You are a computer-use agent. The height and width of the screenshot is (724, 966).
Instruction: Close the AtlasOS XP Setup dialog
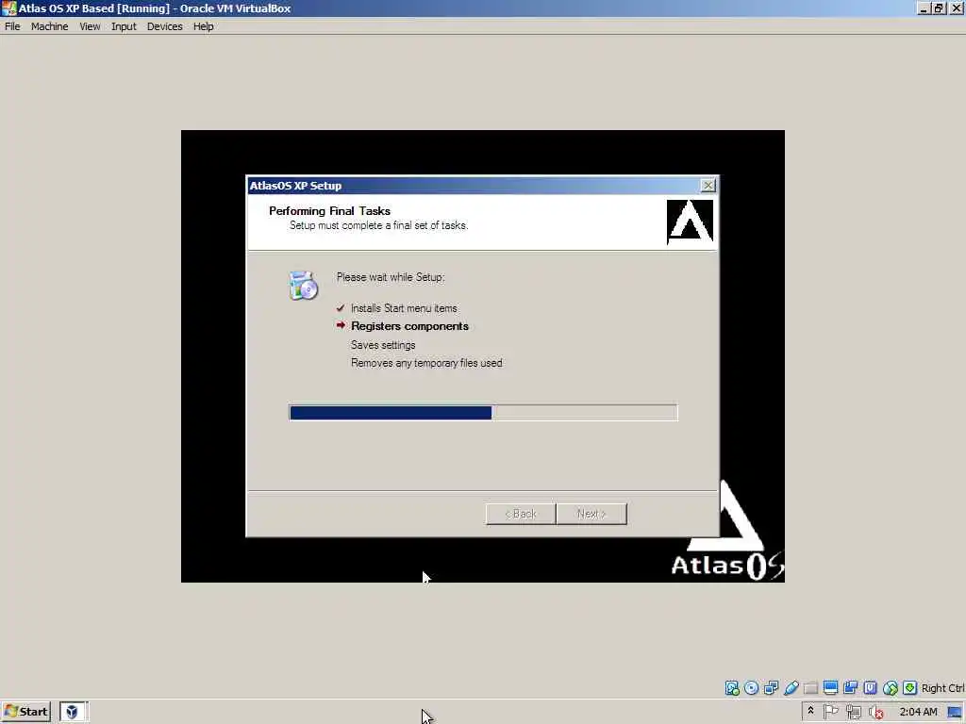pyautogui.click(x=708, y=186)
